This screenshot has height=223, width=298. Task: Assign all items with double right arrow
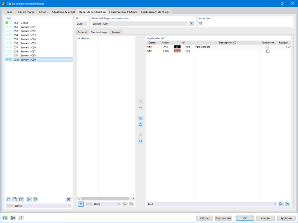(140, 108)
